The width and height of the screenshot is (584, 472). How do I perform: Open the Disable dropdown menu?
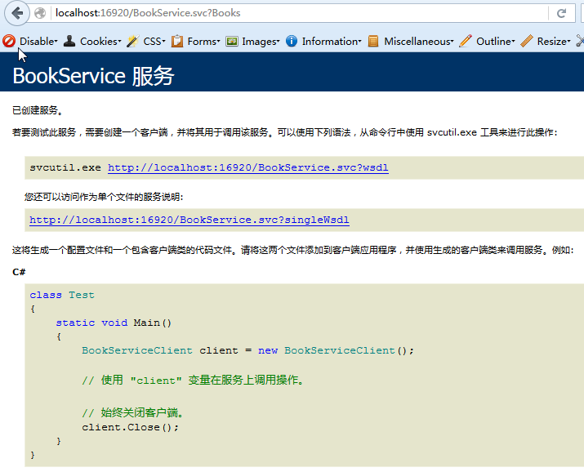click(x=38, y=42)
